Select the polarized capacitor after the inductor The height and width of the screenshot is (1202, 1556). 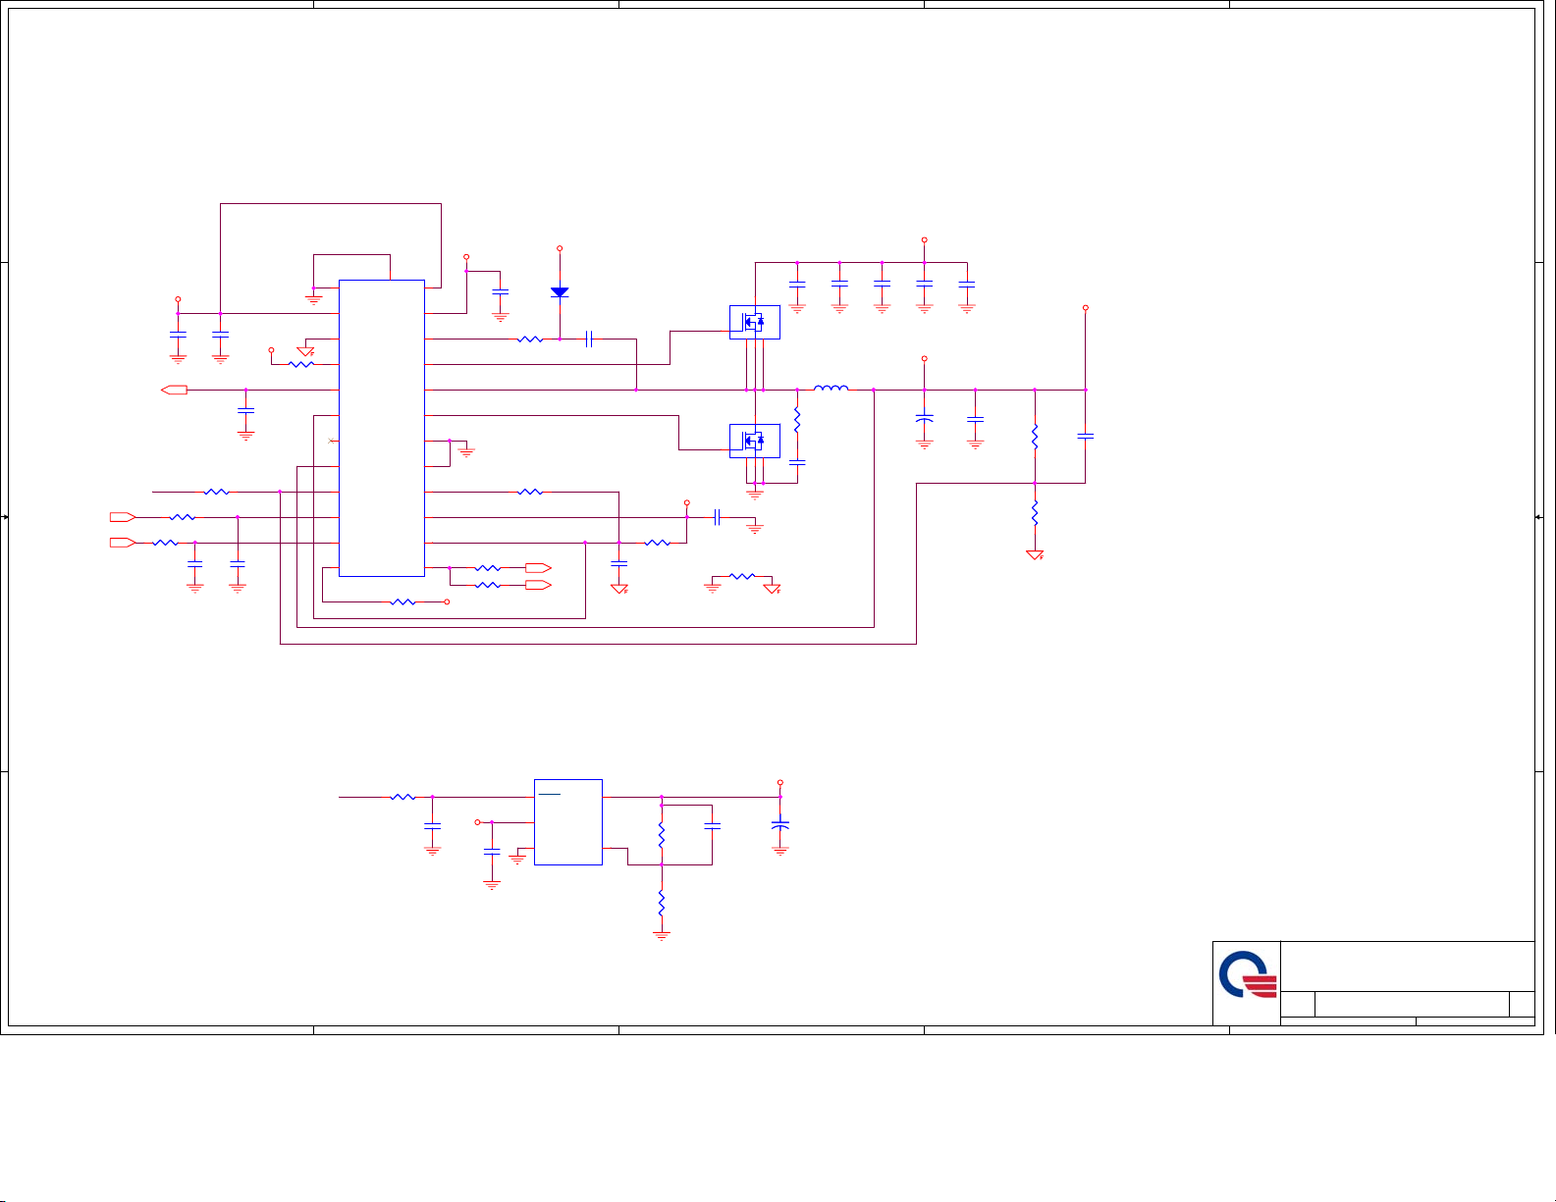[924, 418]
